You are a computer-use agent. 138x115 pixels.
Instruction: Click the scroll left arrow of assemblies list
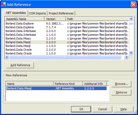[x=7, y=57]
